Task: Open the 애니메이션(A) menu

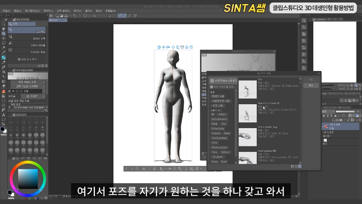Action: 32,11
